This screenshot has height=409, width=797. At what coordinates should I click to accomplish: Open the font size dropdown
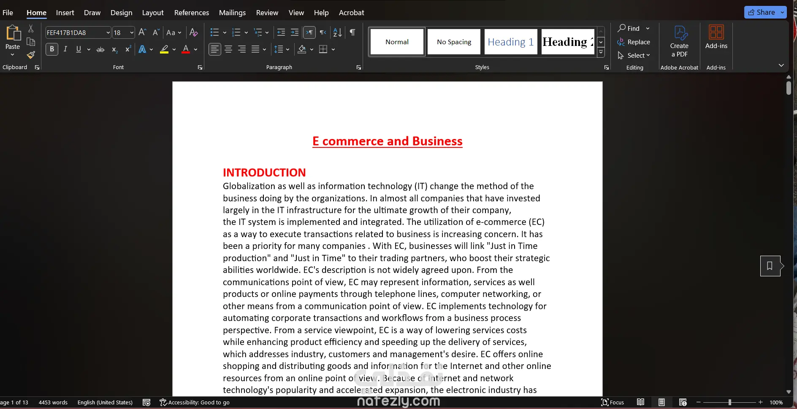pyautogui.click(x=132, y=32)
